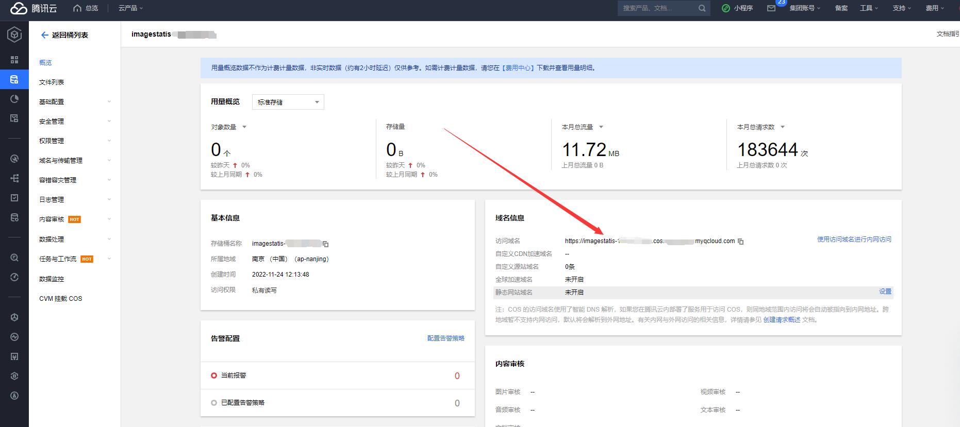The width and height of the screenshot is (960, 427).
Task: Expand the 本月总流量 dropdown arrow
Action: 601,127
